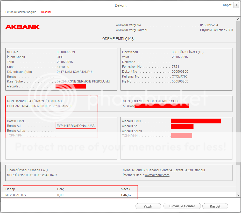This screenshot has width=241, height=213.
Task: Click the Alacak column header
Action: pyautogui.click(x=125, y=189)
